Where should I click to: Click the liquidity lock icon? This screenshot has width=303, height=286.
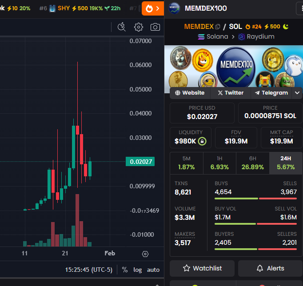point(202,141)
